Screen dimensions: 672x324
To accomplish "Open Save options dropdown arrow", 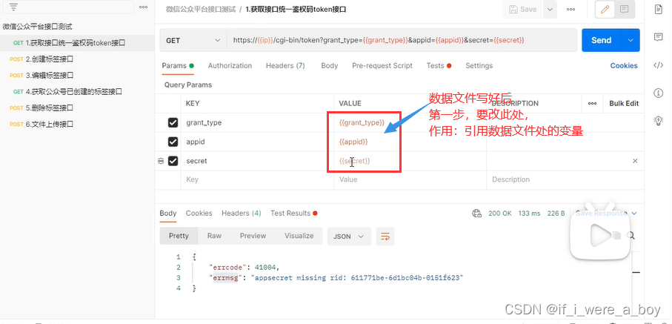I will 550,10.
